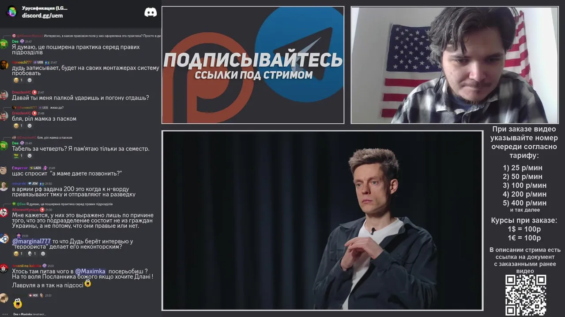Click the LADS server tag next to Emperor
The width and height of the screenshot is (565, 317).
(x=35, y=168)
